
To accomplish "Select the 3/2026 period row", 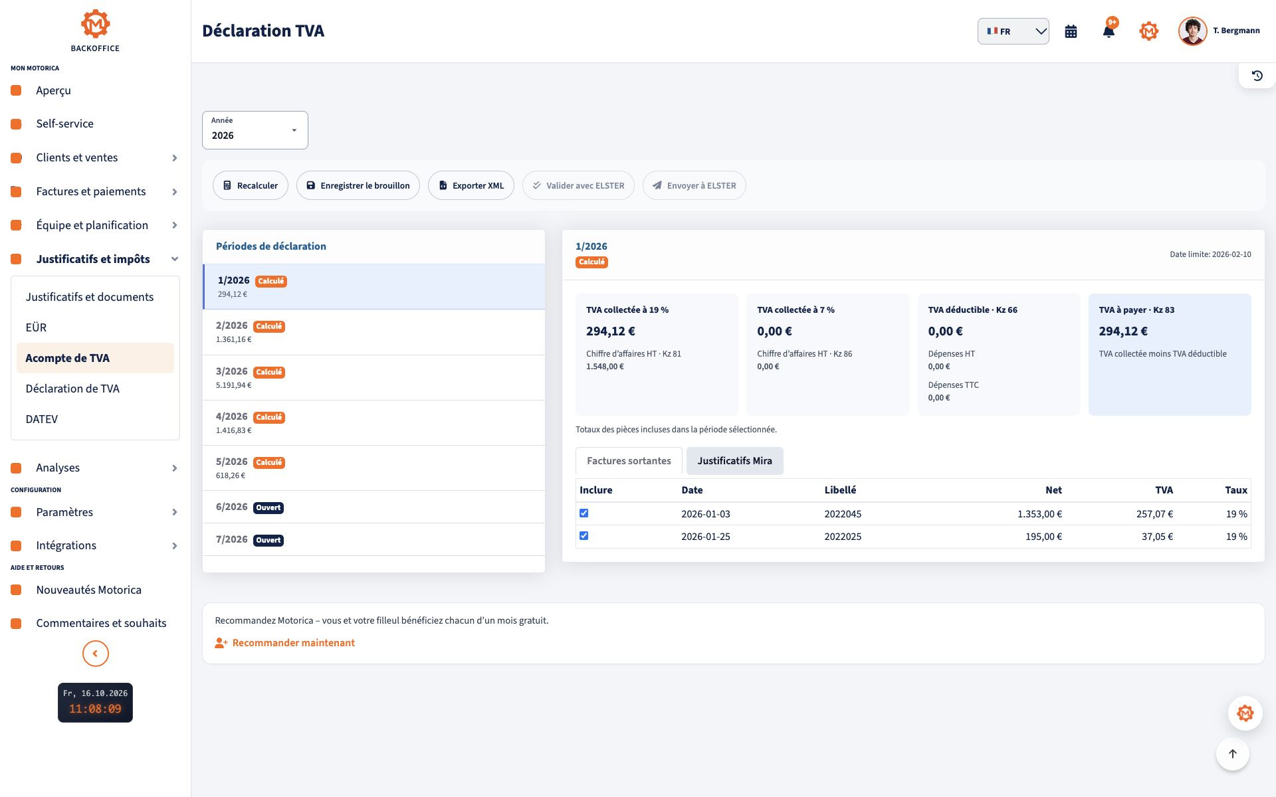I will click(373, 377).
